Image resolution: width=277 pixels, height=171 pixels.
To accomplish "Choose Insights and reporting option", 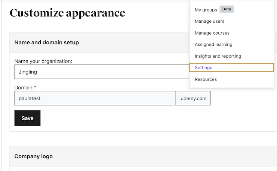I will coord(218,56).
